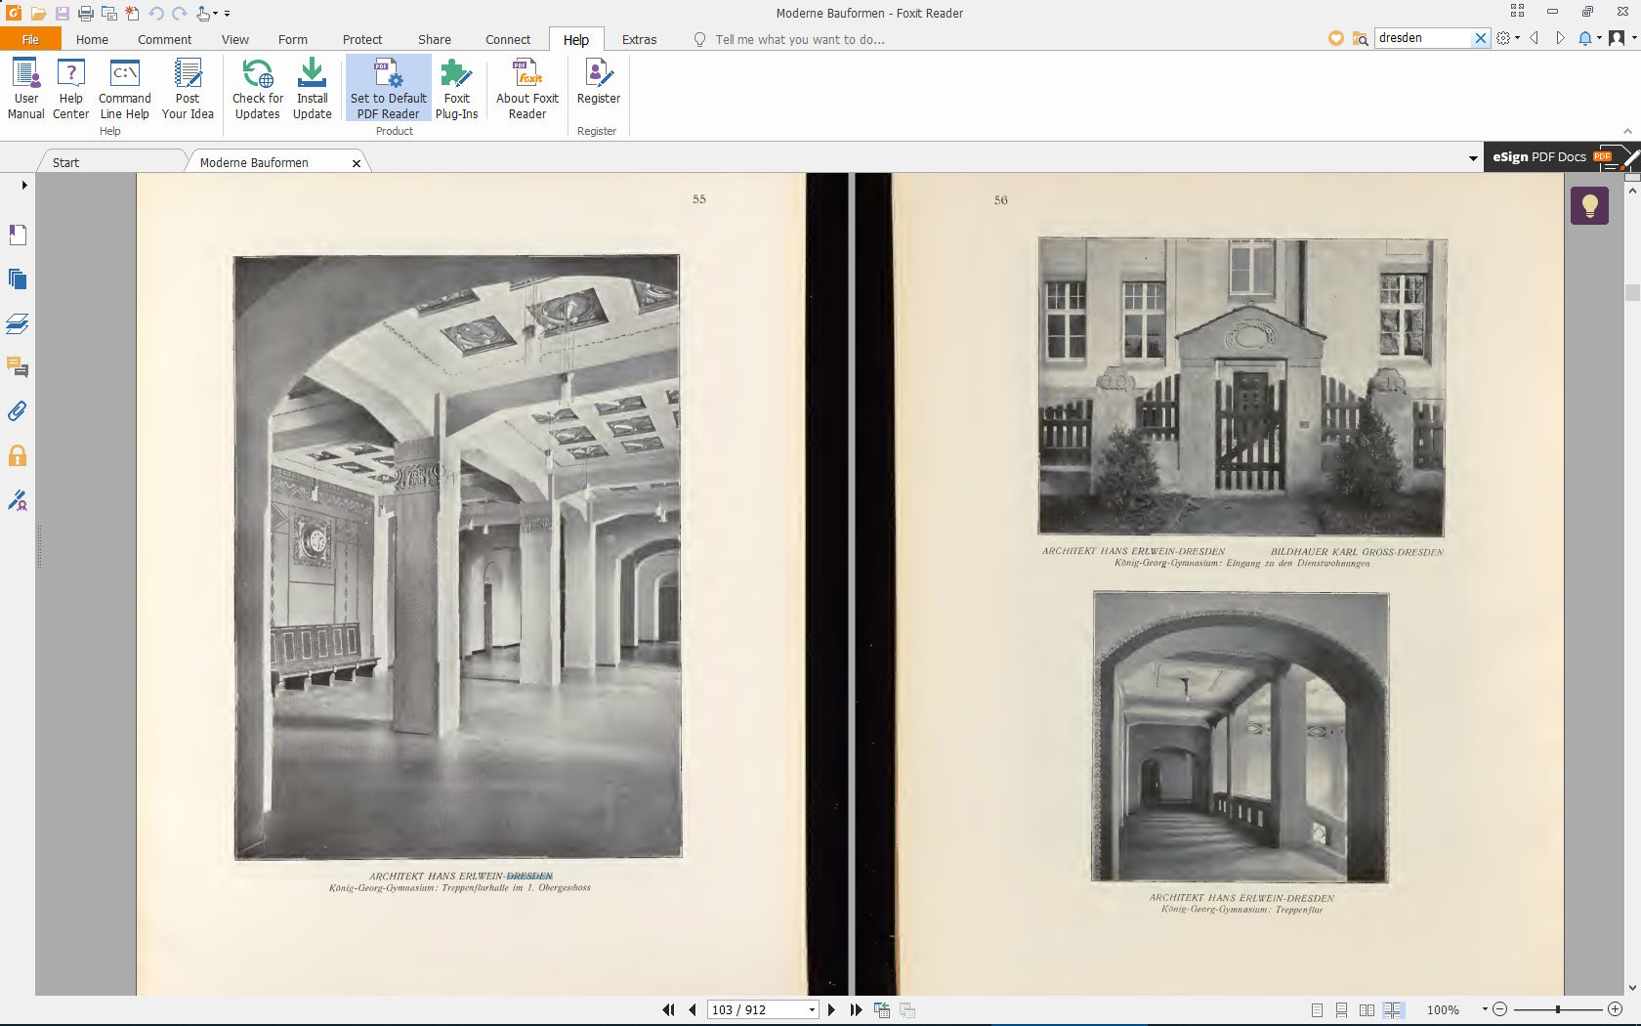Click the zoom slider handle
The width and height of the screenshot is (1641, 1026).
click(1558, 1009)
